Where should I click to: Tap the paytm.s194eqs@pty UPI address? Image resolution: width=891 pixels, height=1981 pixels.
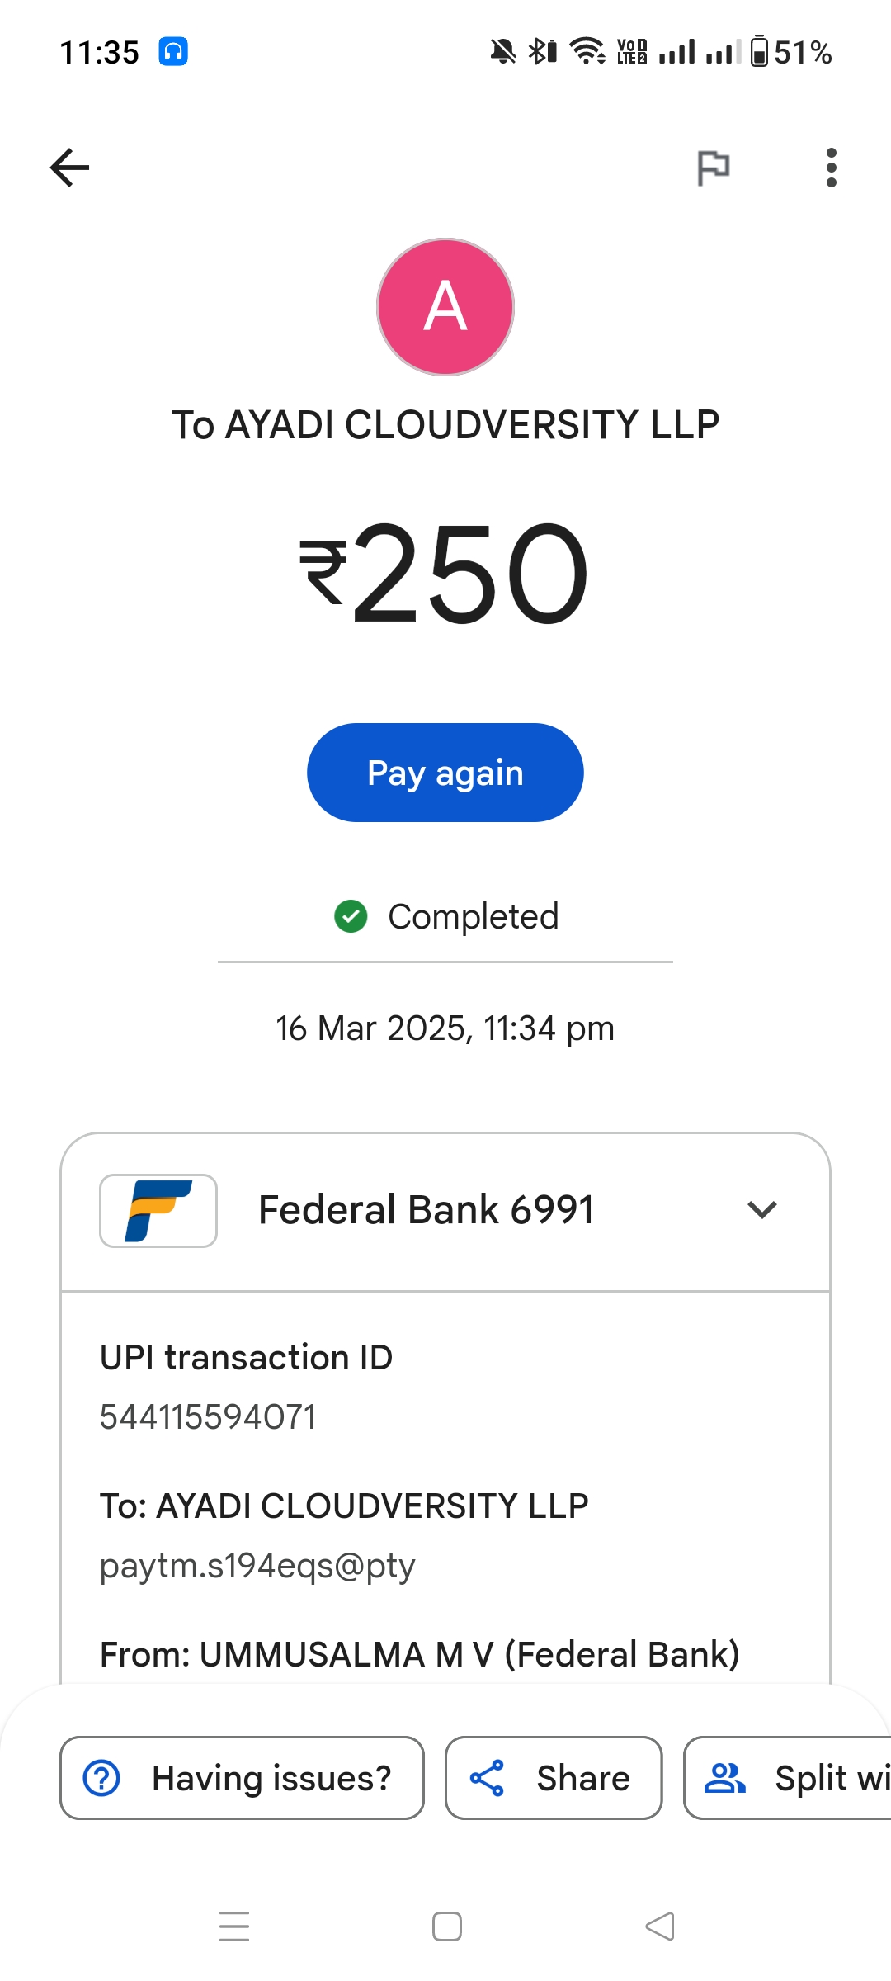pos(257,1566)
